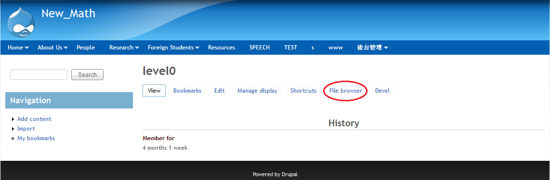
Task: Click the History heading
Action: (344, 123)
